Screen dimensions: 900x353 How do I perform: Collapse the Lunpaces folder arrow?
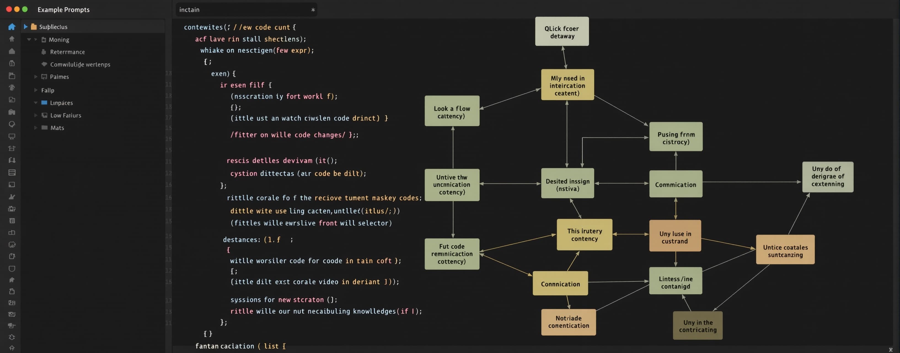pyautogui.click(x=36, y=103)
